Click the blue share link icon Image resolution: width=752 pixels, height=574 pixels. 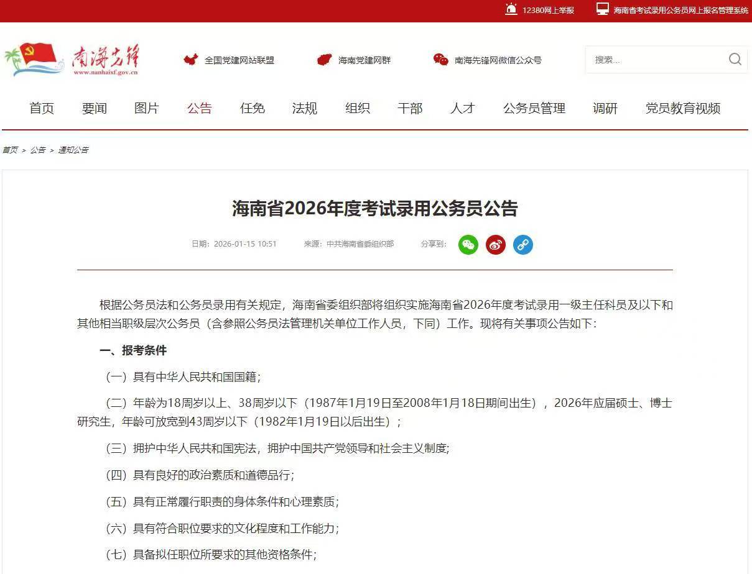pos(522,245)
